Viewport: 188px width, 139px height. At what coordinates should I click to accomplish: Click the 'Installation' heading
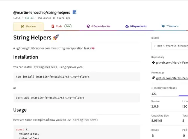point(26,57)
